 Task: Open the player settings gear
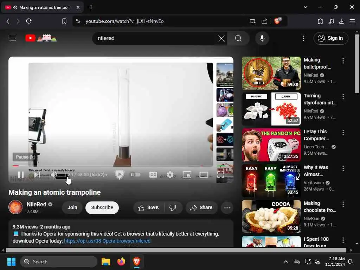(170, 175)
